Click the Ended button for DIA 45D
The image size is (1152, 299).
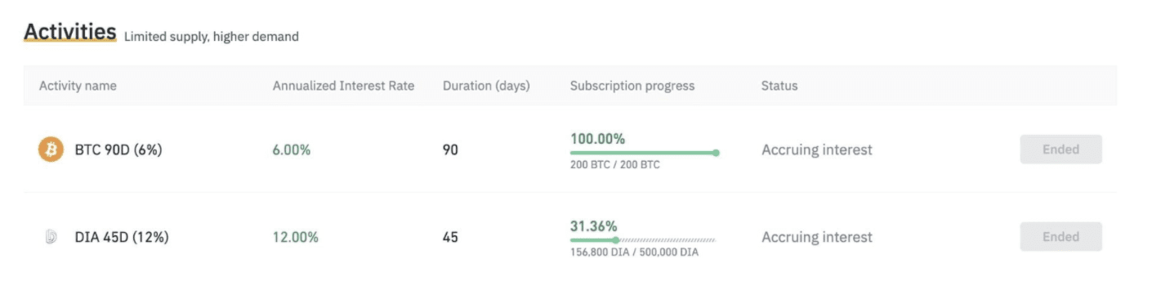pyautogui.click(x=1060, y=237)
